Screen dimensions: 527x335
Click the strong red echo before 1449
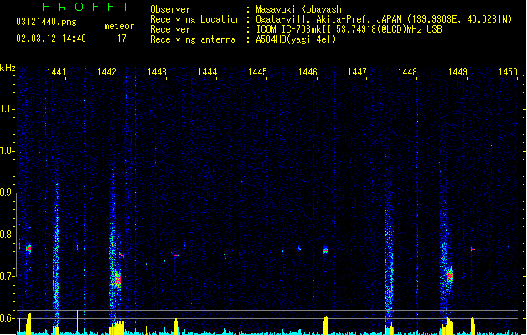click(x=450, y=276)
